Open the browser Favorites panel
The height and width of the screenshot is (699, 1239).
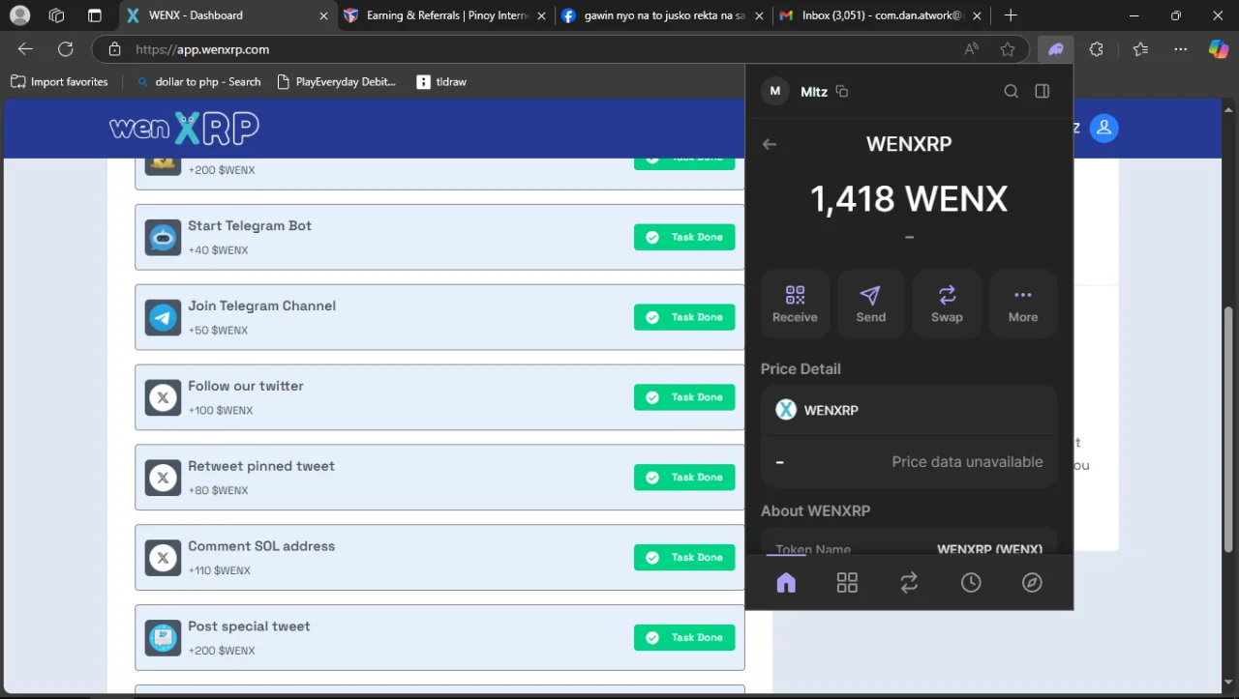[1140, 49]
